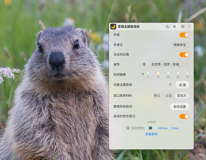The width and height of the screenshot is (206, 160).
Task: Click the restore window icon in title bar
Action: 183,27
